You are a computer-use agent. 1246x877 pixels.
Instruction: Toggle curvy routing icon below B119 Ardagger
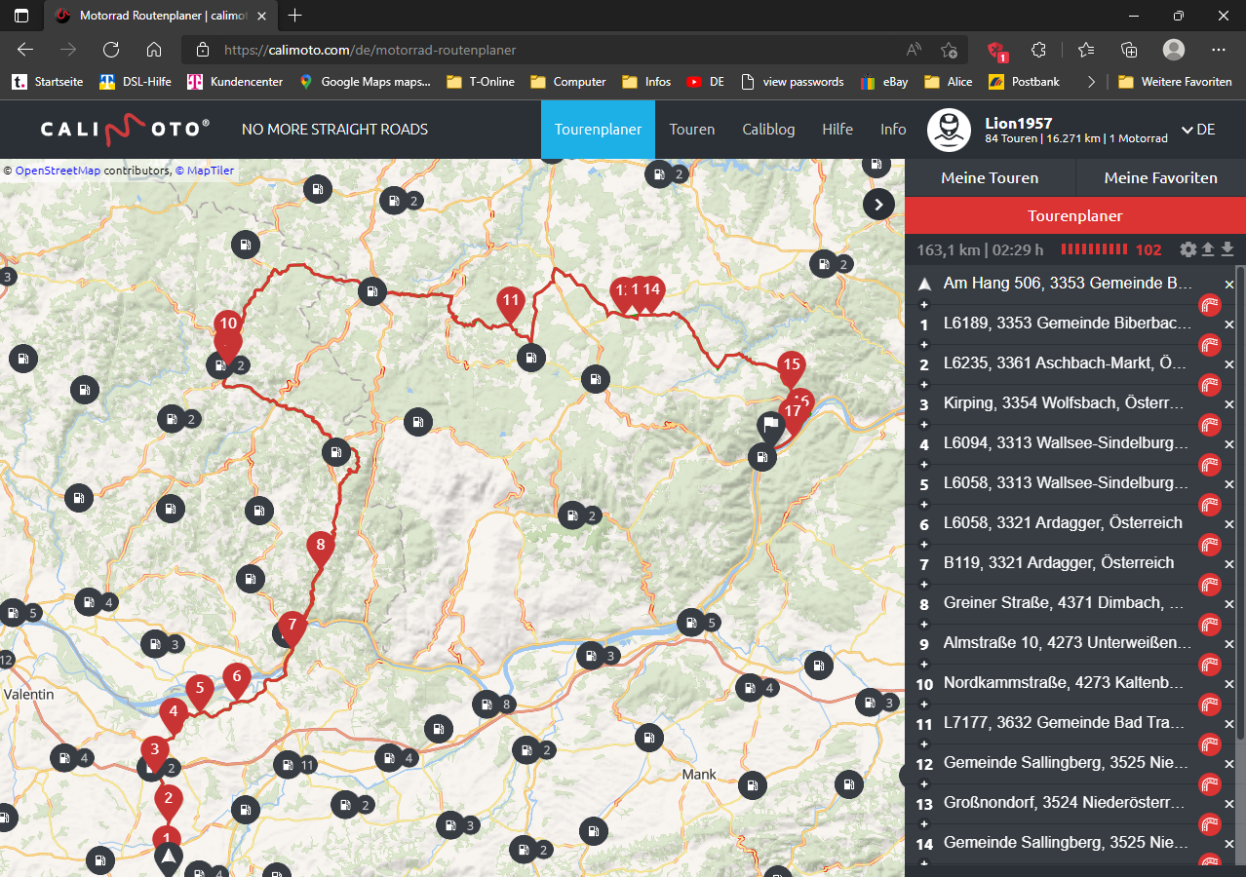click(x=1210, y=585)
